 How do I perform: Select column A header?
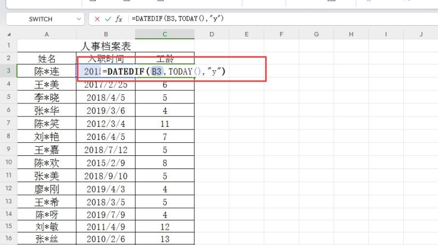pyautogui.click(x=47, y=34)
